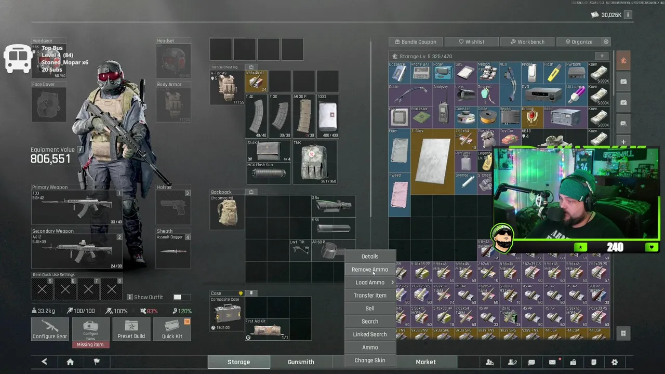Click the storage upgrade arrow icon
Viewport: 665px width, 374px height.
(602, 56)
